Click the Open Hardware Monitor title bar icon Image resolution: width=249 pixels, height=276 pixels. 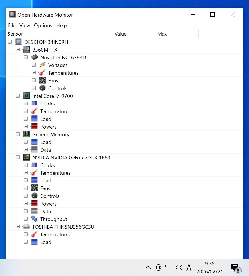coord(12,15)
